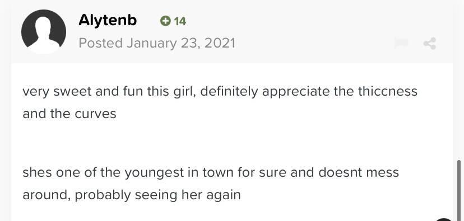Open the Alytenb username profile link
The height and width of the screenshot is (221, 464).
tap(108, 20)
